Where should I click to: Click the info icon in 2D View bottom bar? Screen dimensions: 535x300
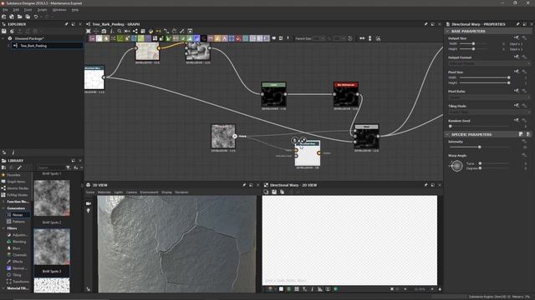tap(312, 289)
